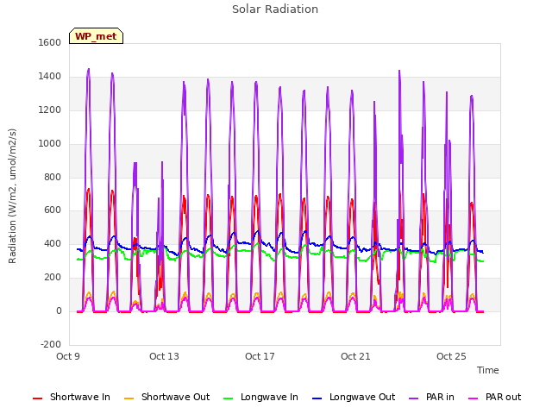This screenshot has width=552, height=414.
Task: Click the Solar Radiation chart title
Action: 275,9
